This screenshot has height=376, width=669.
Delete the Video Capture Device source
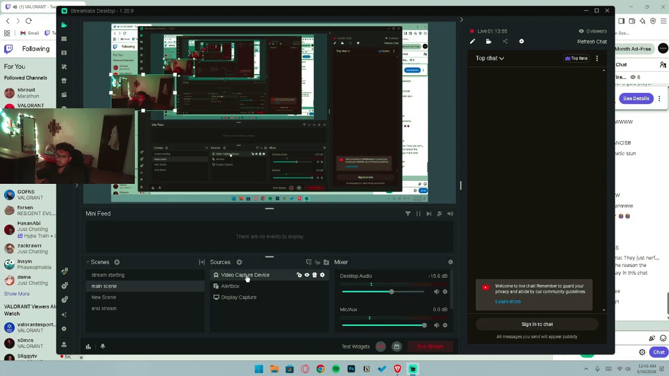314,275
